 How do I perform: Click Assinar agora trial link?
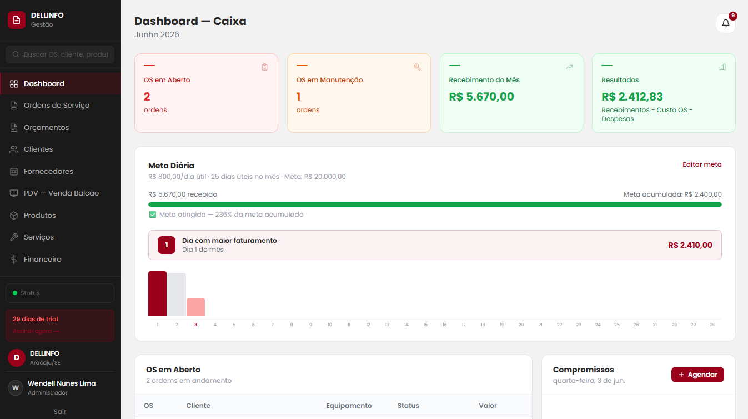pyautogui.click(x=36, y=331)
